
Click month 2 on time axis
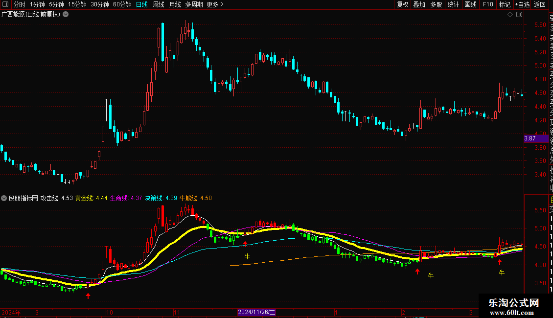coord(403,312)
